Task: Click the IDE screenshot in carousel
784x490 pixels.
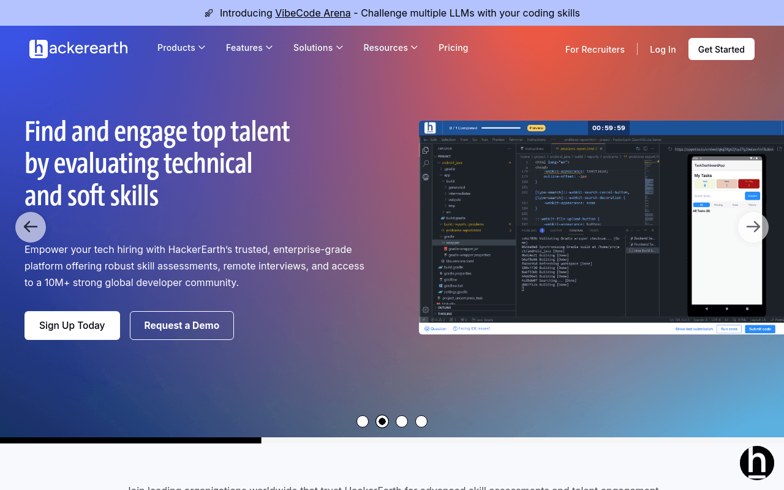Action: tap(601, 227)
